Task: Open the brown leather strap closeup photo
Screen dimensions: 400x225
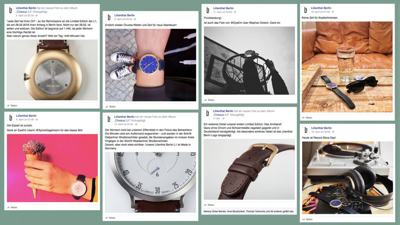Action: click(x=249, y=170)
